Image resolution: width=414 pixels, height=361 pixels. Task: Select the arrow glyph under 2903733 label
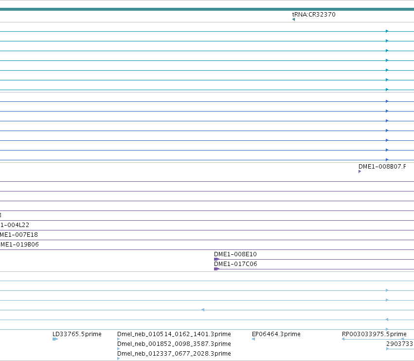click(x=387, y=349)
